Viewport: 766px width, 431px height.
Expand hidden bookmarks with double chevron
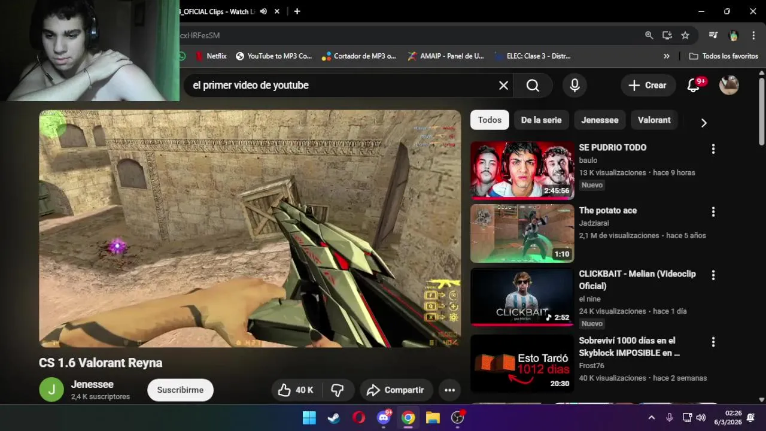667,56
